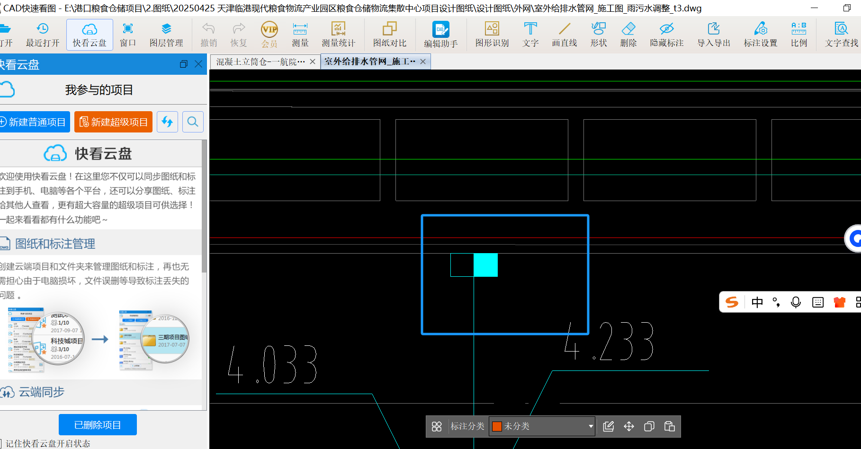This screenshot has width=861, height=449.
Task: Open the recent files (最近打开) tool
Action: tap(43, 35)
